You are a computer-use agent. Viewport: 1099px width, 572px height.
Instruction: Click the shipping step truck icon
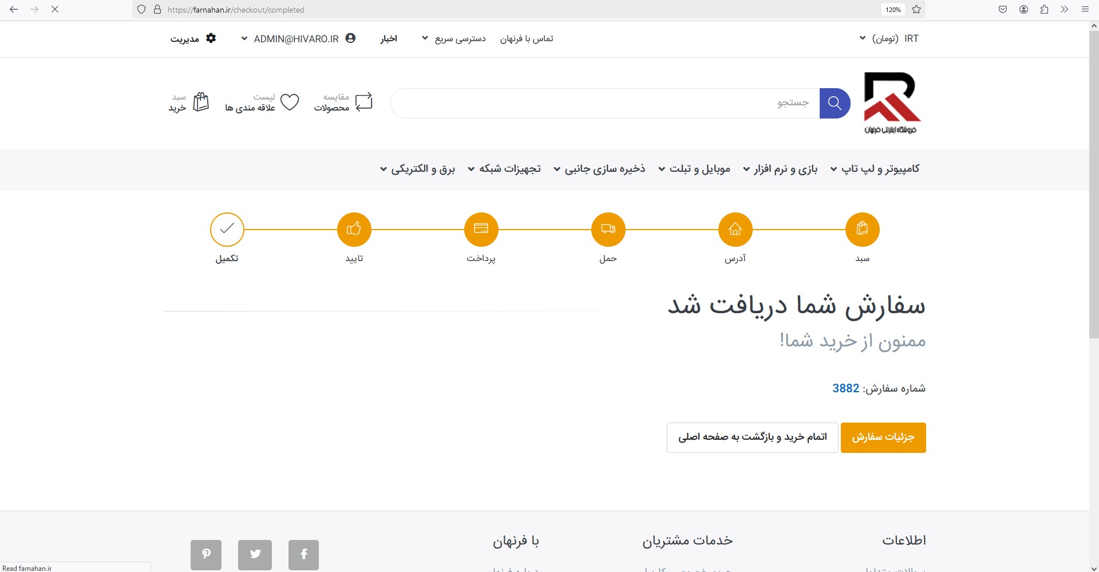tap(608, 230)
